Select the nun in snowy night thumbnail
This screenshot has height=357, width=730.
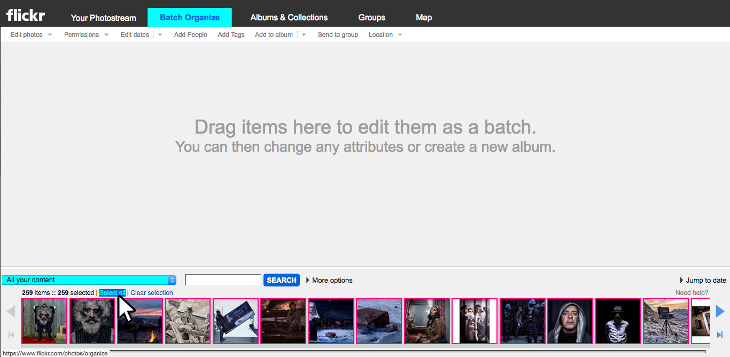331,321
